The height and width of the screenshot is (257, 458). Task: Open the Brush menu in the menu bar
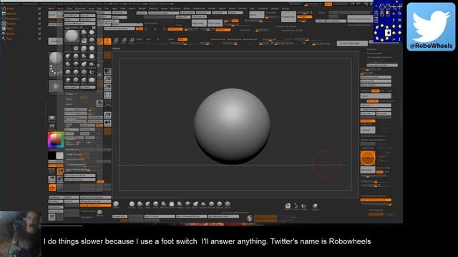coord(60,9)
